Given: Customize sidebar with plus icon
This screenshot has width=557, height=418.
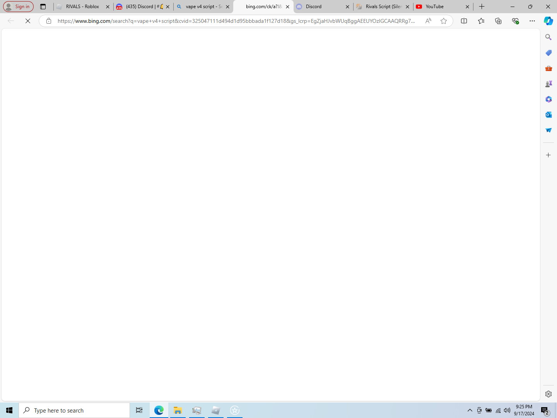Looking at the screenshot, I should (x=548, y=155).
